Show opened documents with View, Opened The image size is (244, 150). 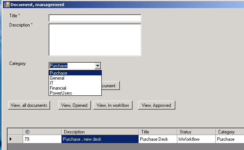[x=74, y=105]
